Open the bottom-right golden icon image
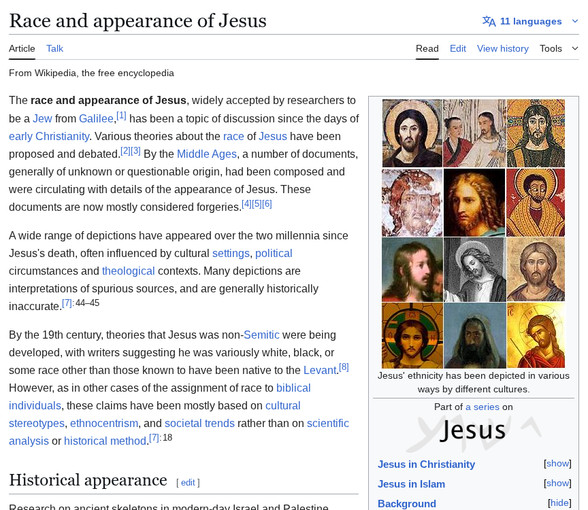The image size is (588, 510). [536, 336]
